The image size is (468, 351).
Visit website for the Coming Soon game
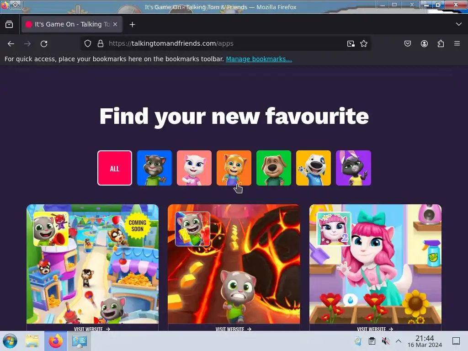92,329
